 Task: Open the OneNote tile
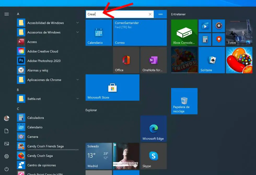click(x=154, y=60)
